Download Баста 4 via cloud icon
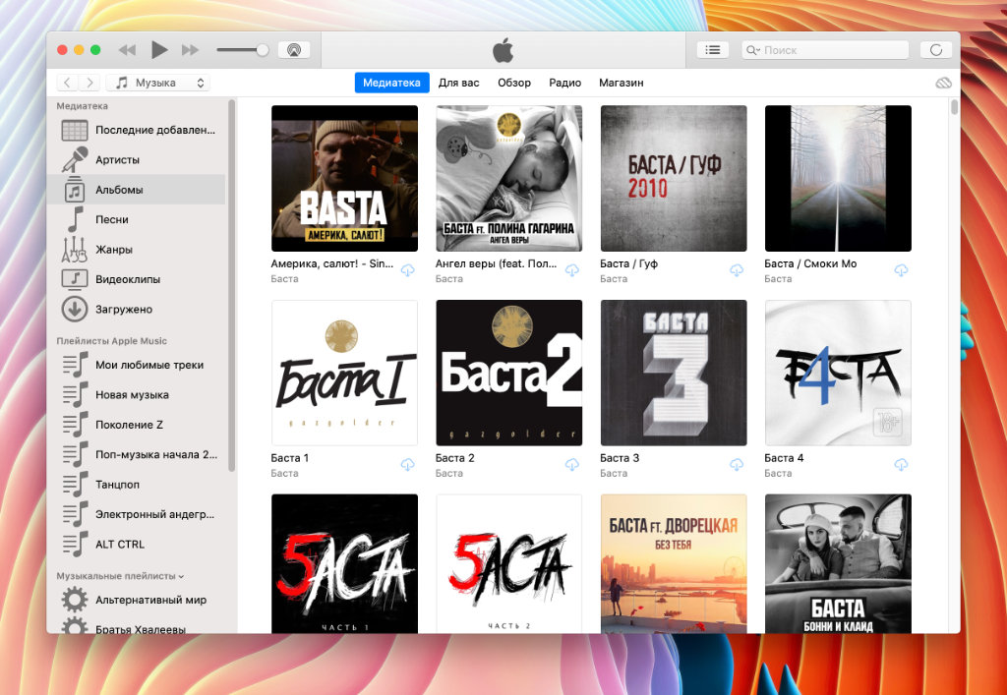 coord(901,465)
